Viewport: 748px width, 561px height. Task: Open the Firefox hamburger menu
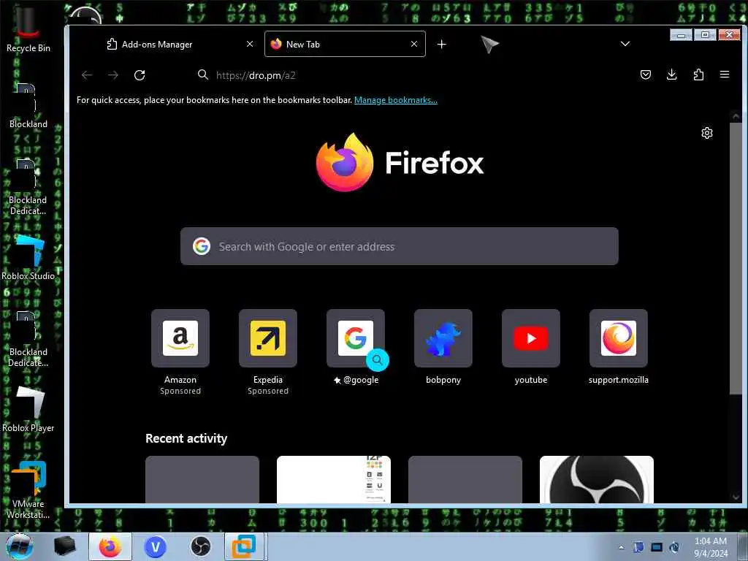(x=725, y=75)
